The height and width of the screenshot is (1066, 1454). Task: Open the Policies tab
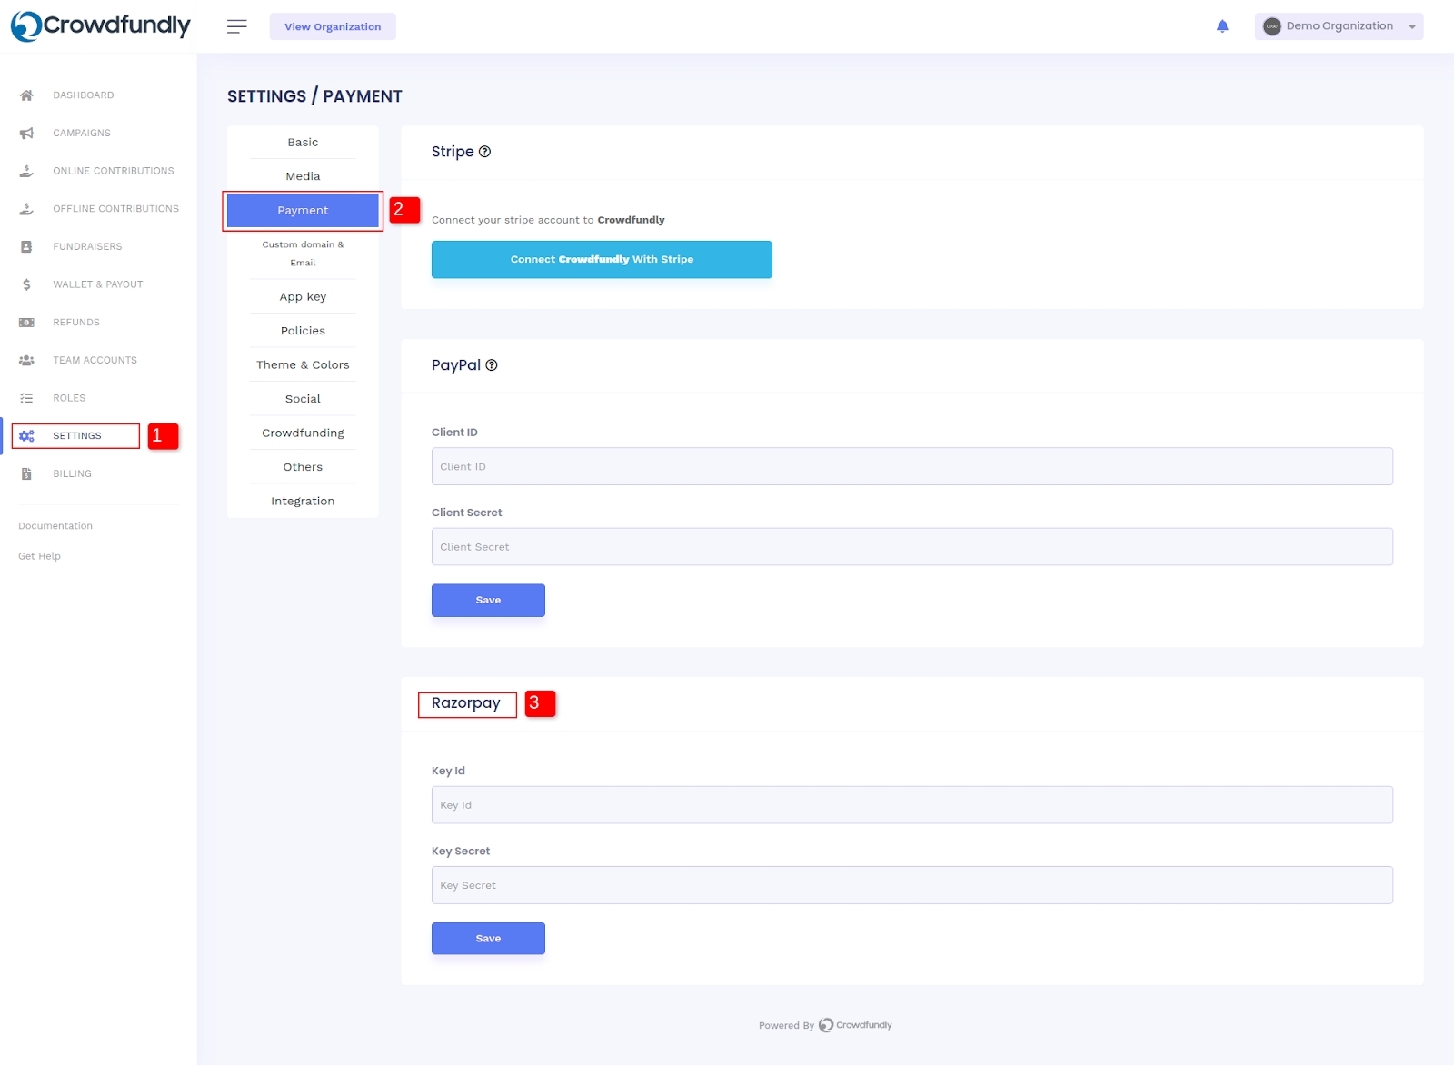[303, 331]
